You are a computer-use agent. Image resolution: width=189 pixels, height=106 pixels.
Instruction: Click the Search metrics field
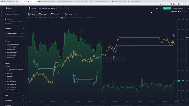click(14, 12)
